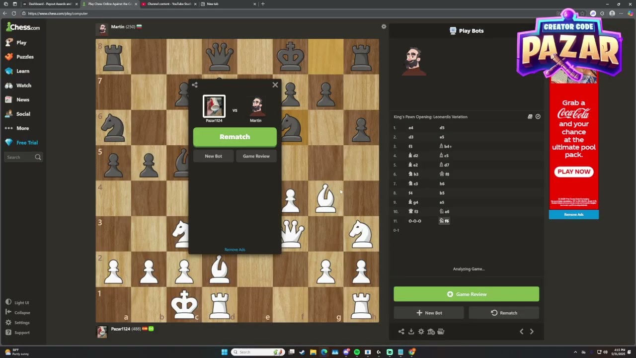Click Pazar1124 avatar below the board
Screen dimensions: 636x358
[102, 332]
